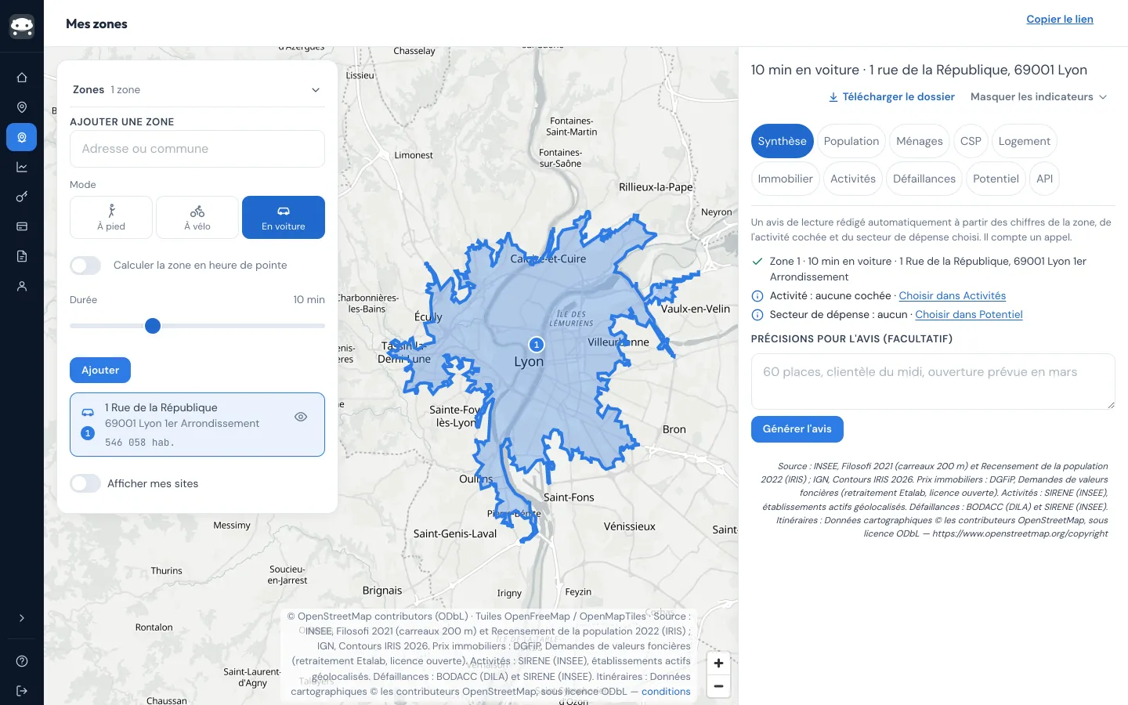The image size is (1128, 705).
Task: Open the Défaillances tab
Action: point(924,179)
